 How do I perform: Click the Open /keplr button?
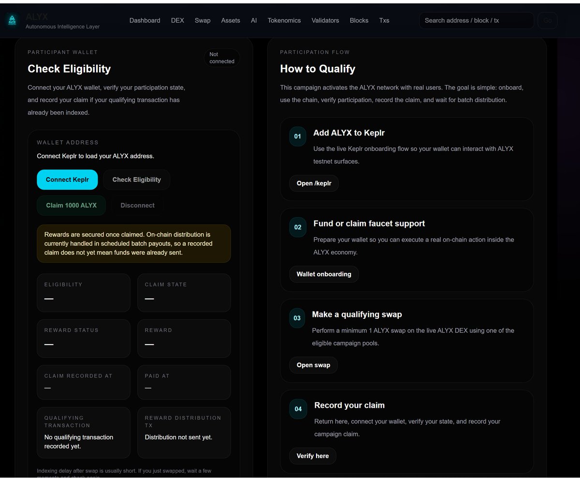point(314,183)
